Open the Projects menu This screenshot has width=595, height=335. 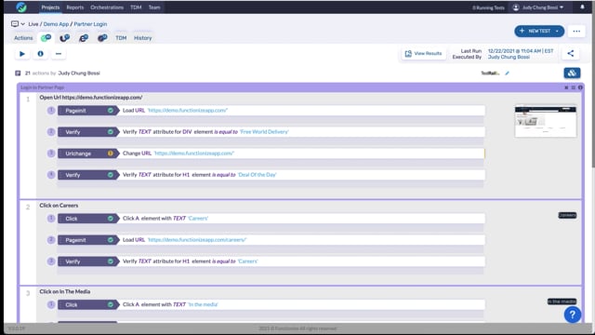tap(50, 7)
